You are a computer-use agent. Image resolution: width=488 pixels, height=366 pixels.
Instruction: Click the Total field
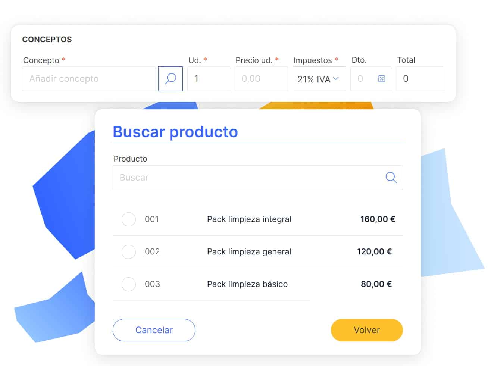tap(420, 79)
